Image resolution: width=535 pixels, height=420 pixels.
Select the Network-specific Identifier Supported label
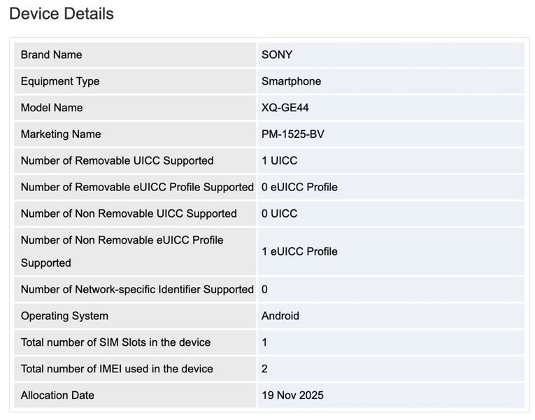pos(137,289)
